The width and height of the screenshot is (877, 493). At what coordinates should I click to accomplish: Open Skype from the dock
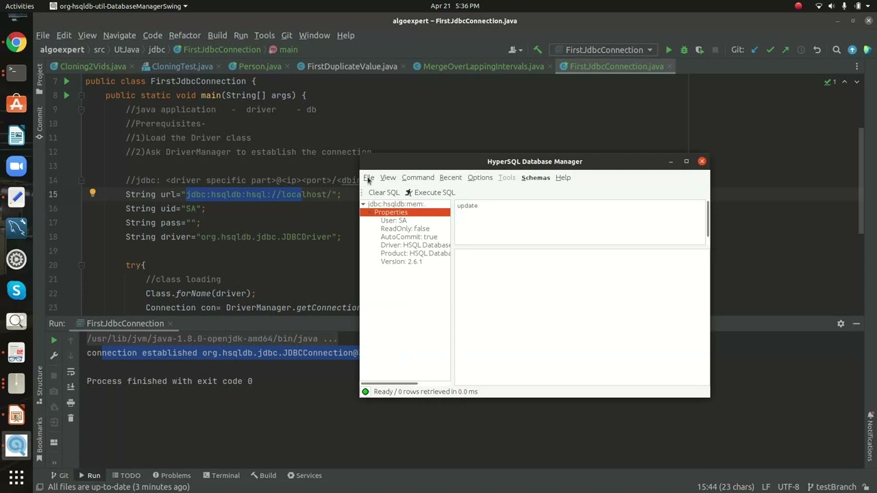pos(16,290)
